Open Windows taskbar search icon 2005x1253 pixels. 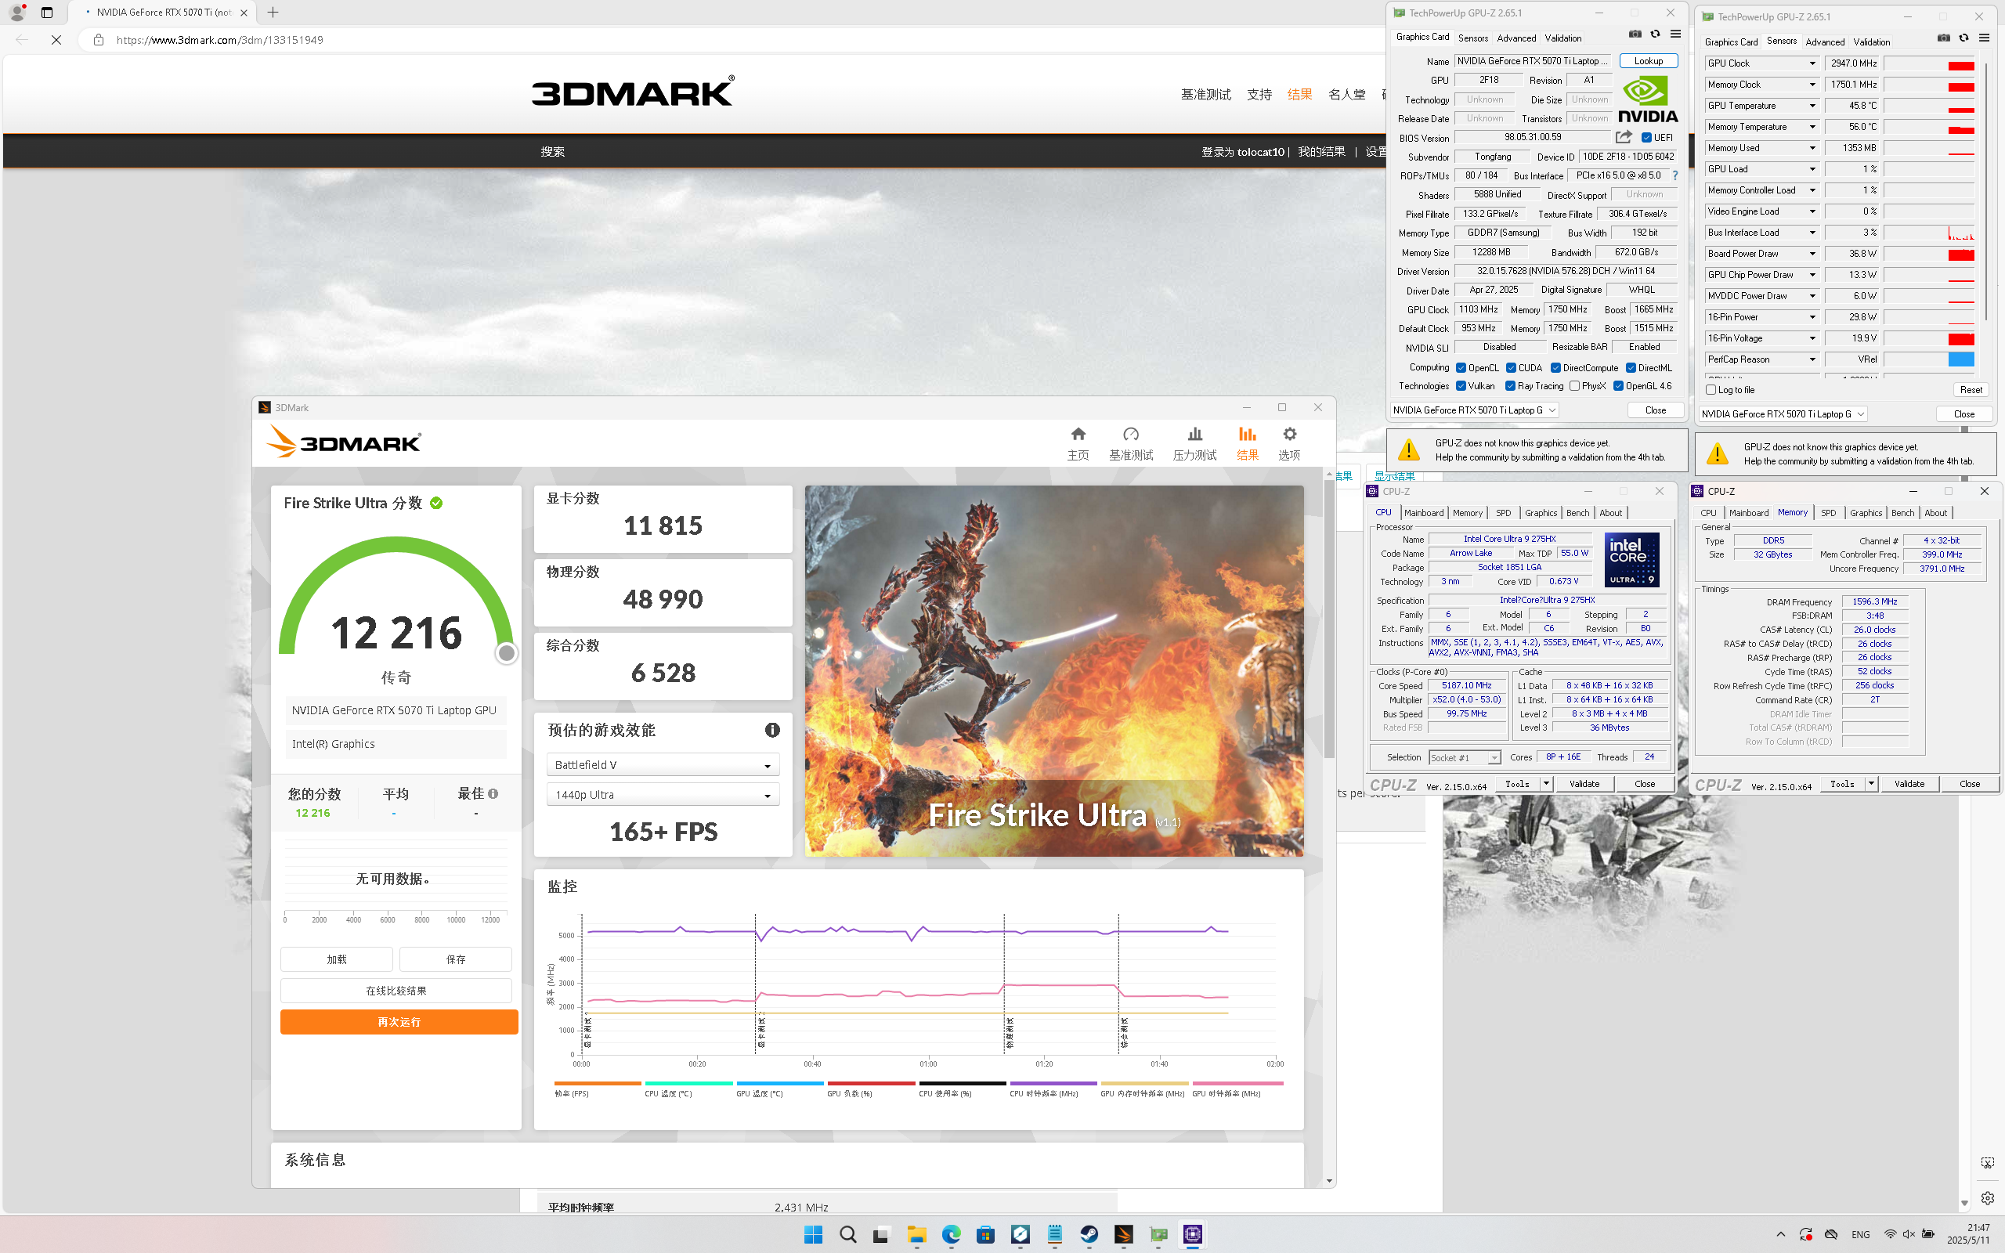(847, 1234)
